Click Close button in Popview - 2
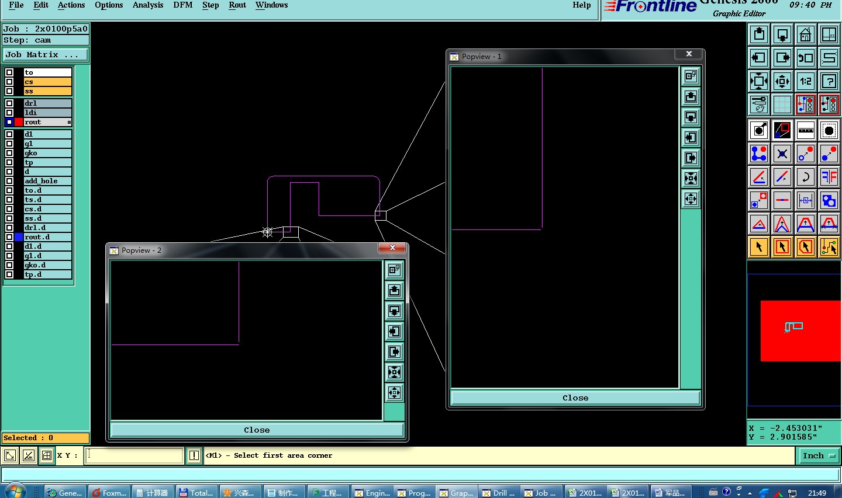The image size is (842, 498). (257, 430)
